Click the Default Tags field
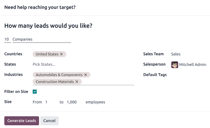The width and height of the screenshot is (210, 128). (x=188, y=75)
